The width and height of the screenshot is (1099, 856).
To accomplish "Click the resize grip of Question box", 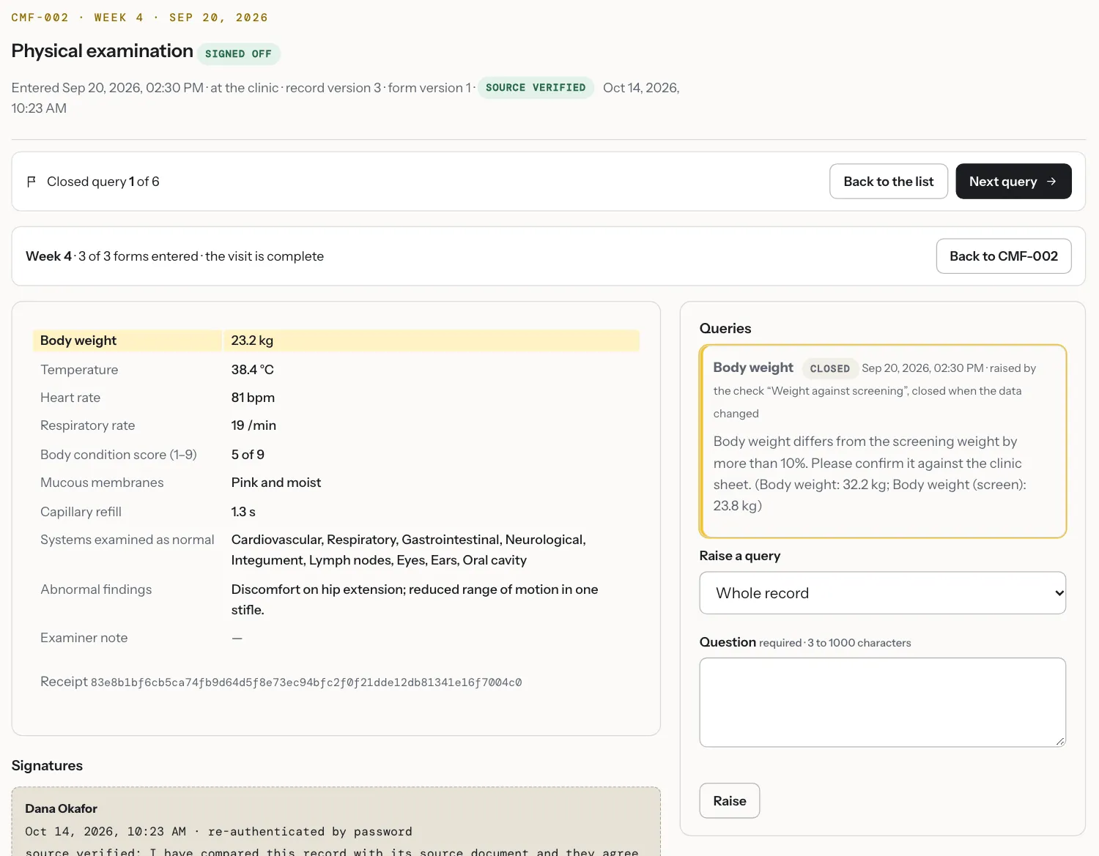I will [x=1059, y=741].
